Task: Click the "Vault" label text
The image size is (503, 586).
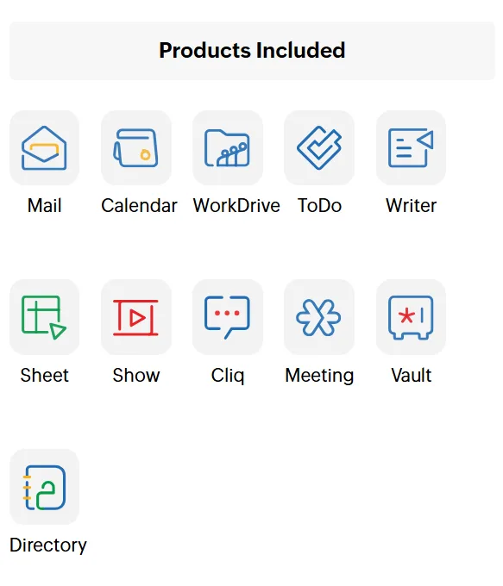Action: [x=412, y=375]
